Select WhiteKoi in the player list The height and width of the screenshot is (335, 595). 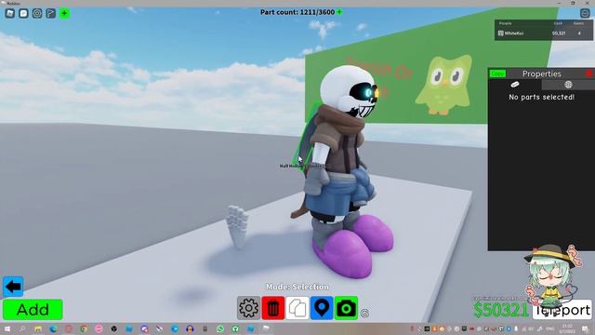click(543, 33)
